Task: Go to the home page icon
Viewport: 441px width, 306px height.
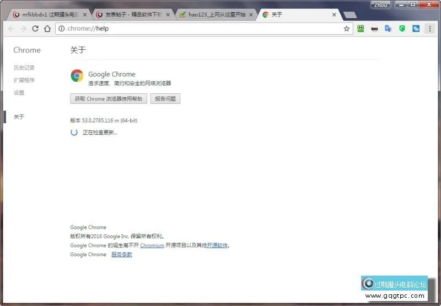Action: click(47, 29)
